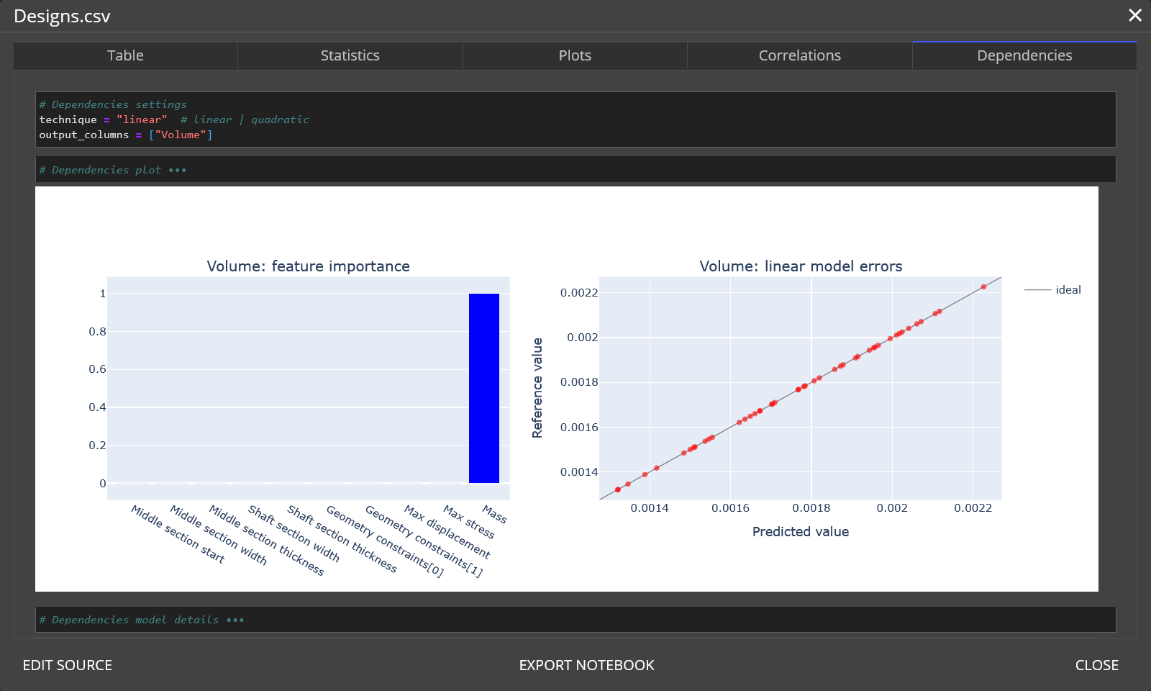Click the Dependencies tab
The width and height of the screenshot is (1151, 691).
(x=1024, y=55)
